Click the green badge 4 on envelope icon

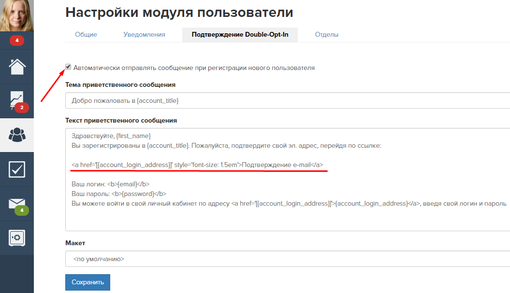[22, 210]
